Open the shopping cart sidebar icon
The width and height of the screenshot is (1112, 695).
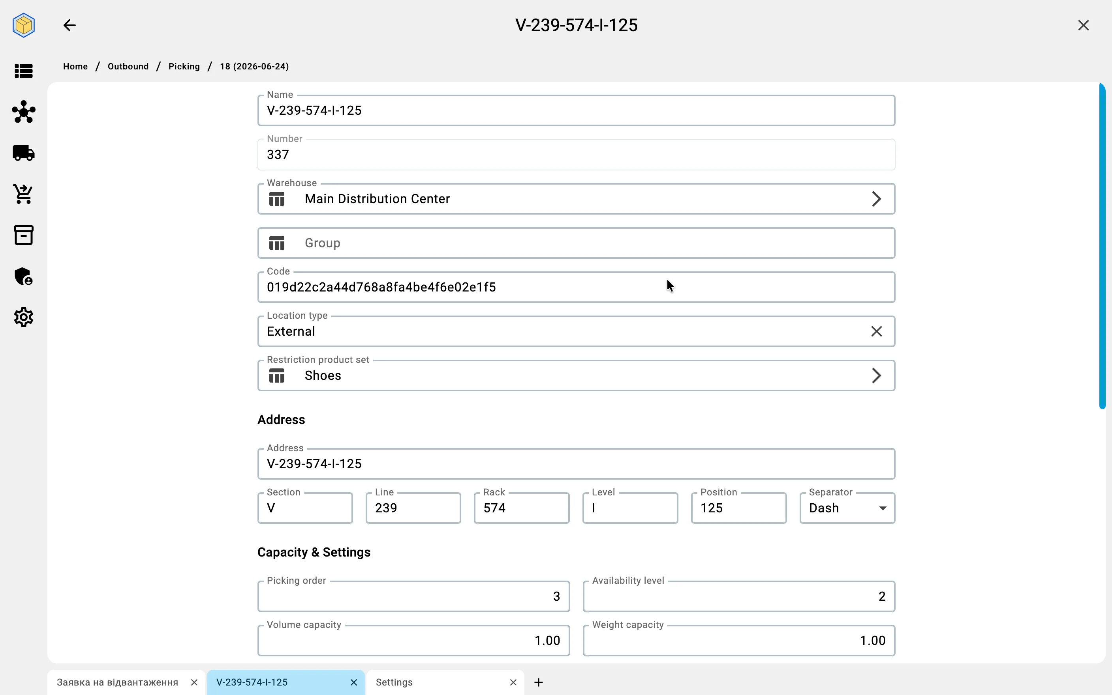(x=23, y=194)
